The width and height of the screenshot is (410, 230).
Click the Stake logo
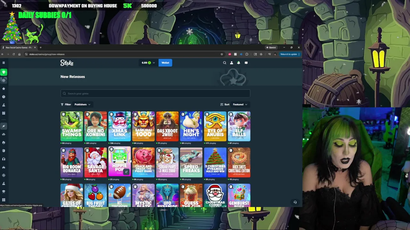(67, 63)
